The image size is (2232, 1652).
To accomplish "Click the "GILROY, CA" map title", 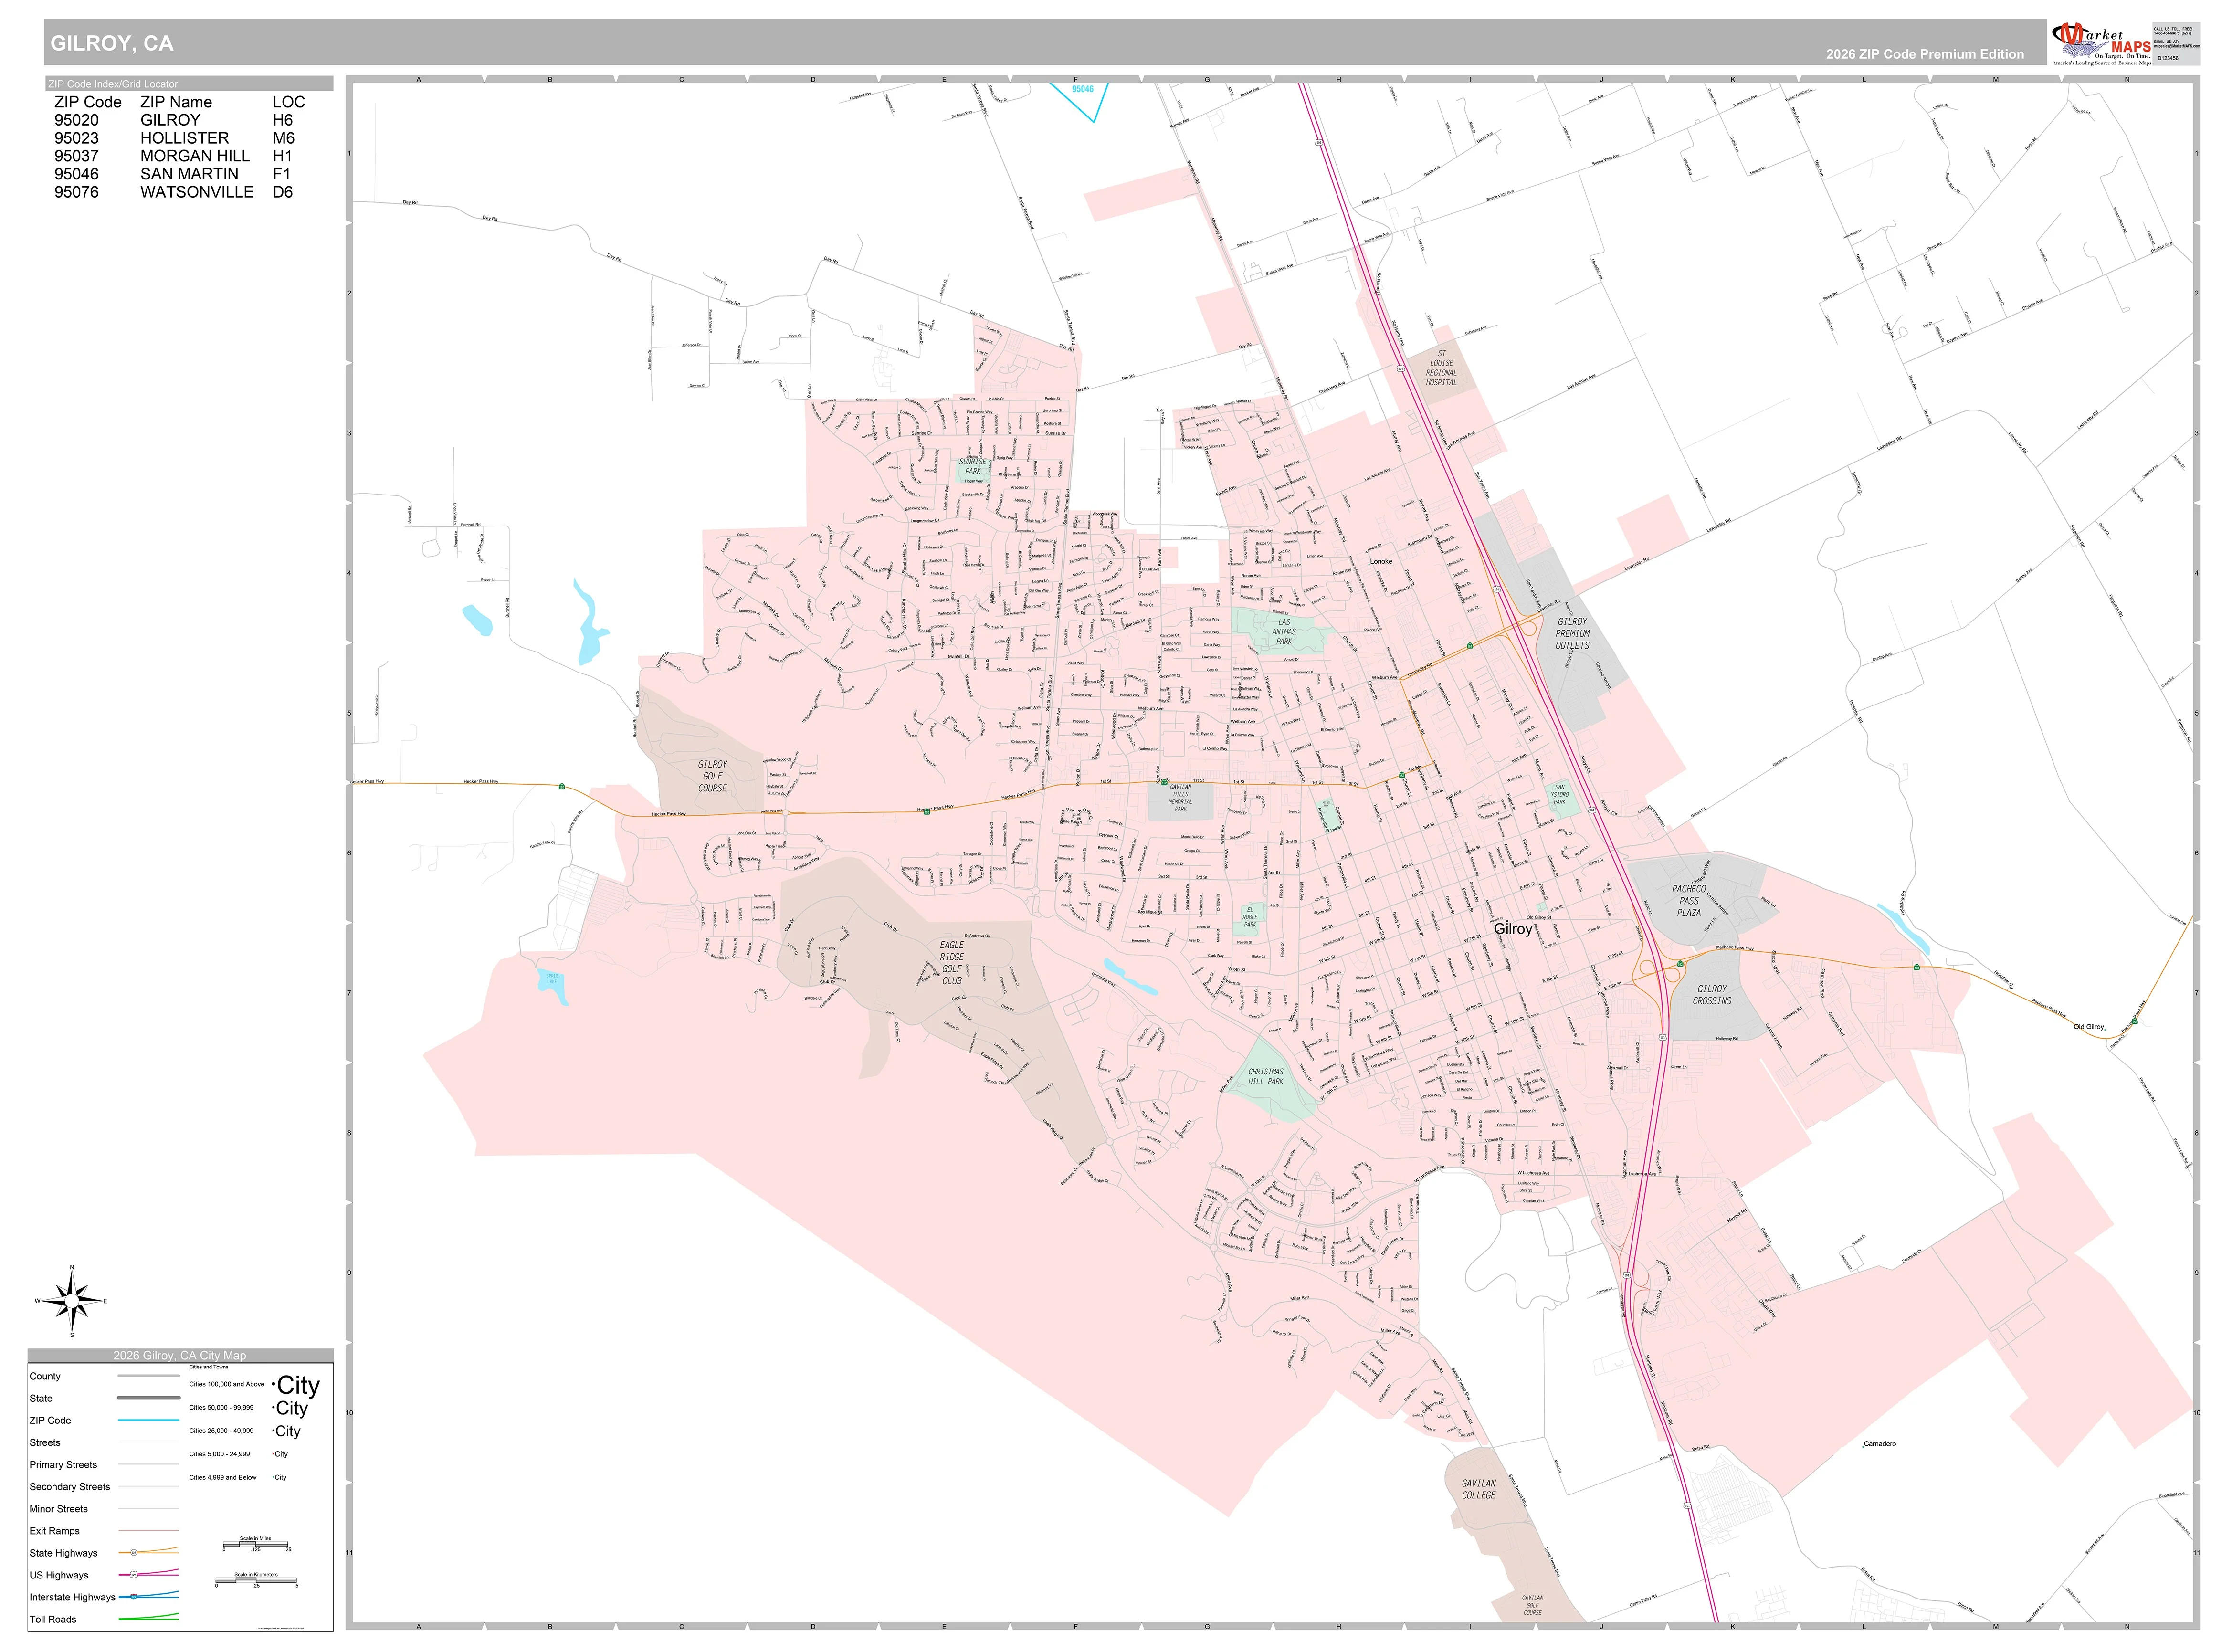I will (x=112, y=43).
